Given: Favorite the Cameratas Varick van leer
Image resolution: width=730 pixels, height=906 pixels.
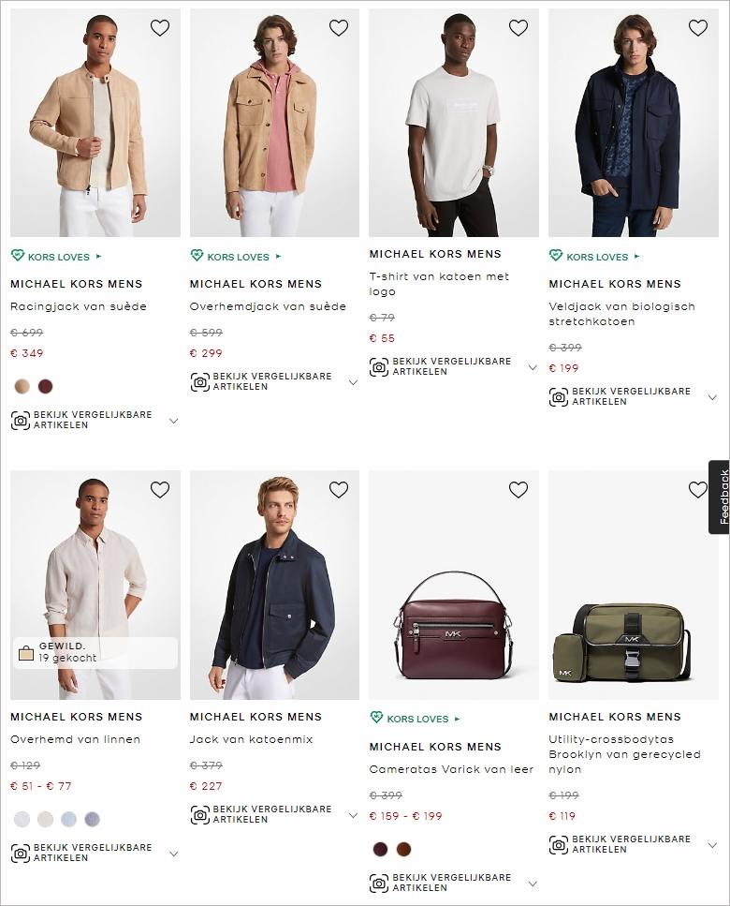Looking at the screenshot, I should coord(518,489).
